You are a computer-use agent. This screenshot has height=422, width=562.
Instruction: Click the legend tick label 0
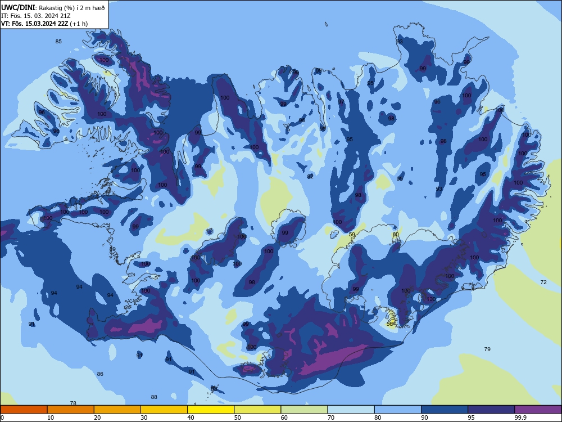click(x=2, y=417)
